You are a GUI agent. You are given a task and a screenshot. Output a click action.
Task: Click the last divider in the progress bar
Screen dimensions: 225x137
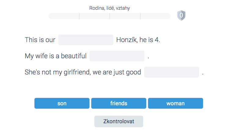(140, 16)
